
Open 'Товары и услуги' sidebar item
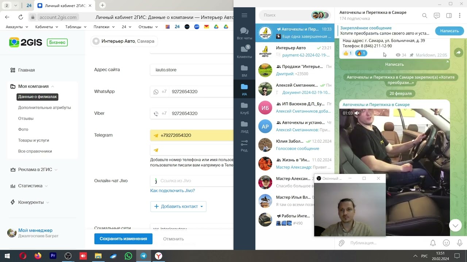(x=34, y=140)
